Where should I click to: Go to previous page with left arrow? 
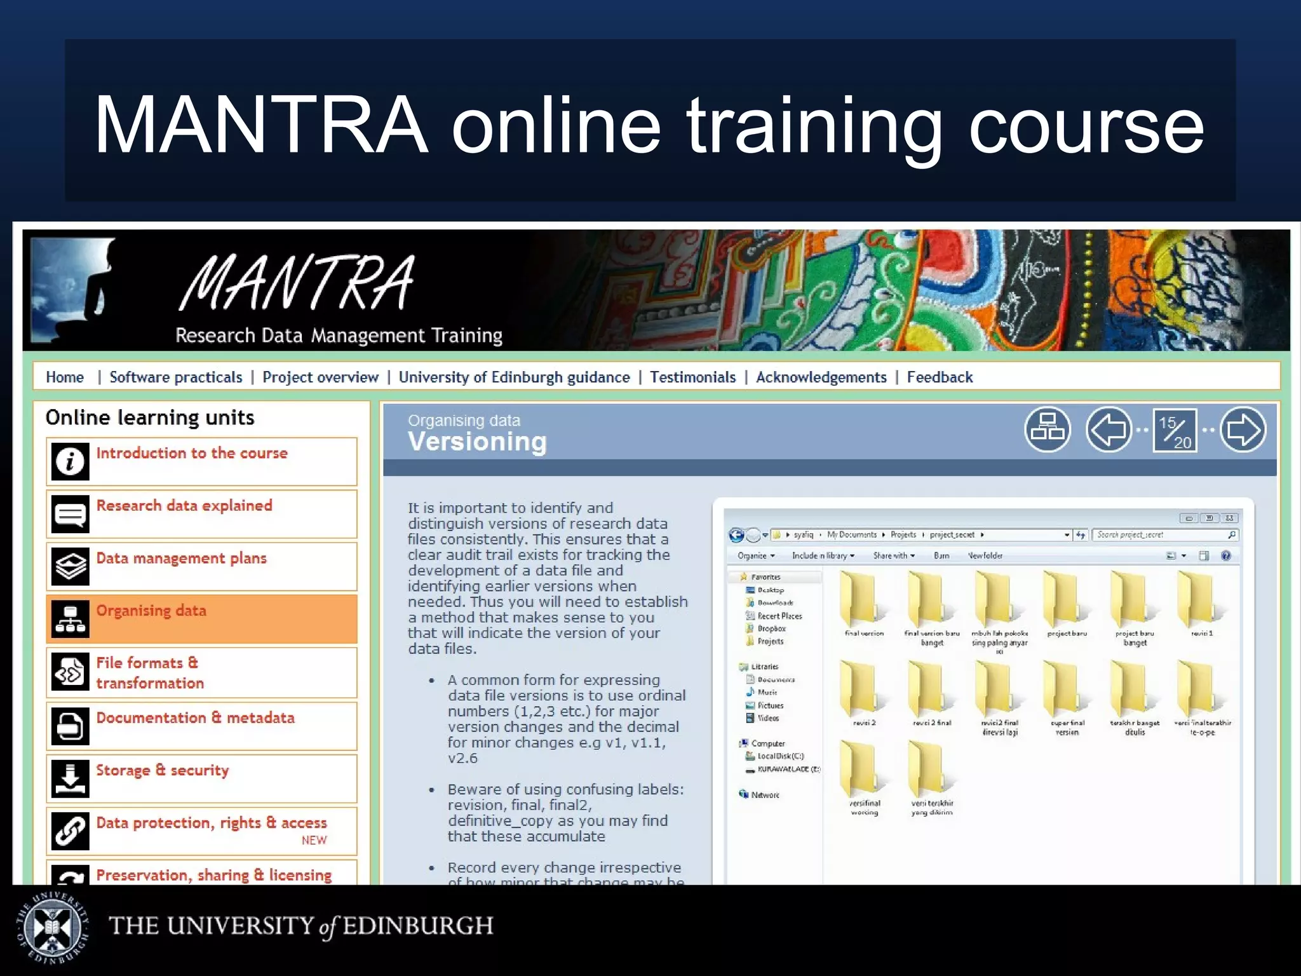1109,430
